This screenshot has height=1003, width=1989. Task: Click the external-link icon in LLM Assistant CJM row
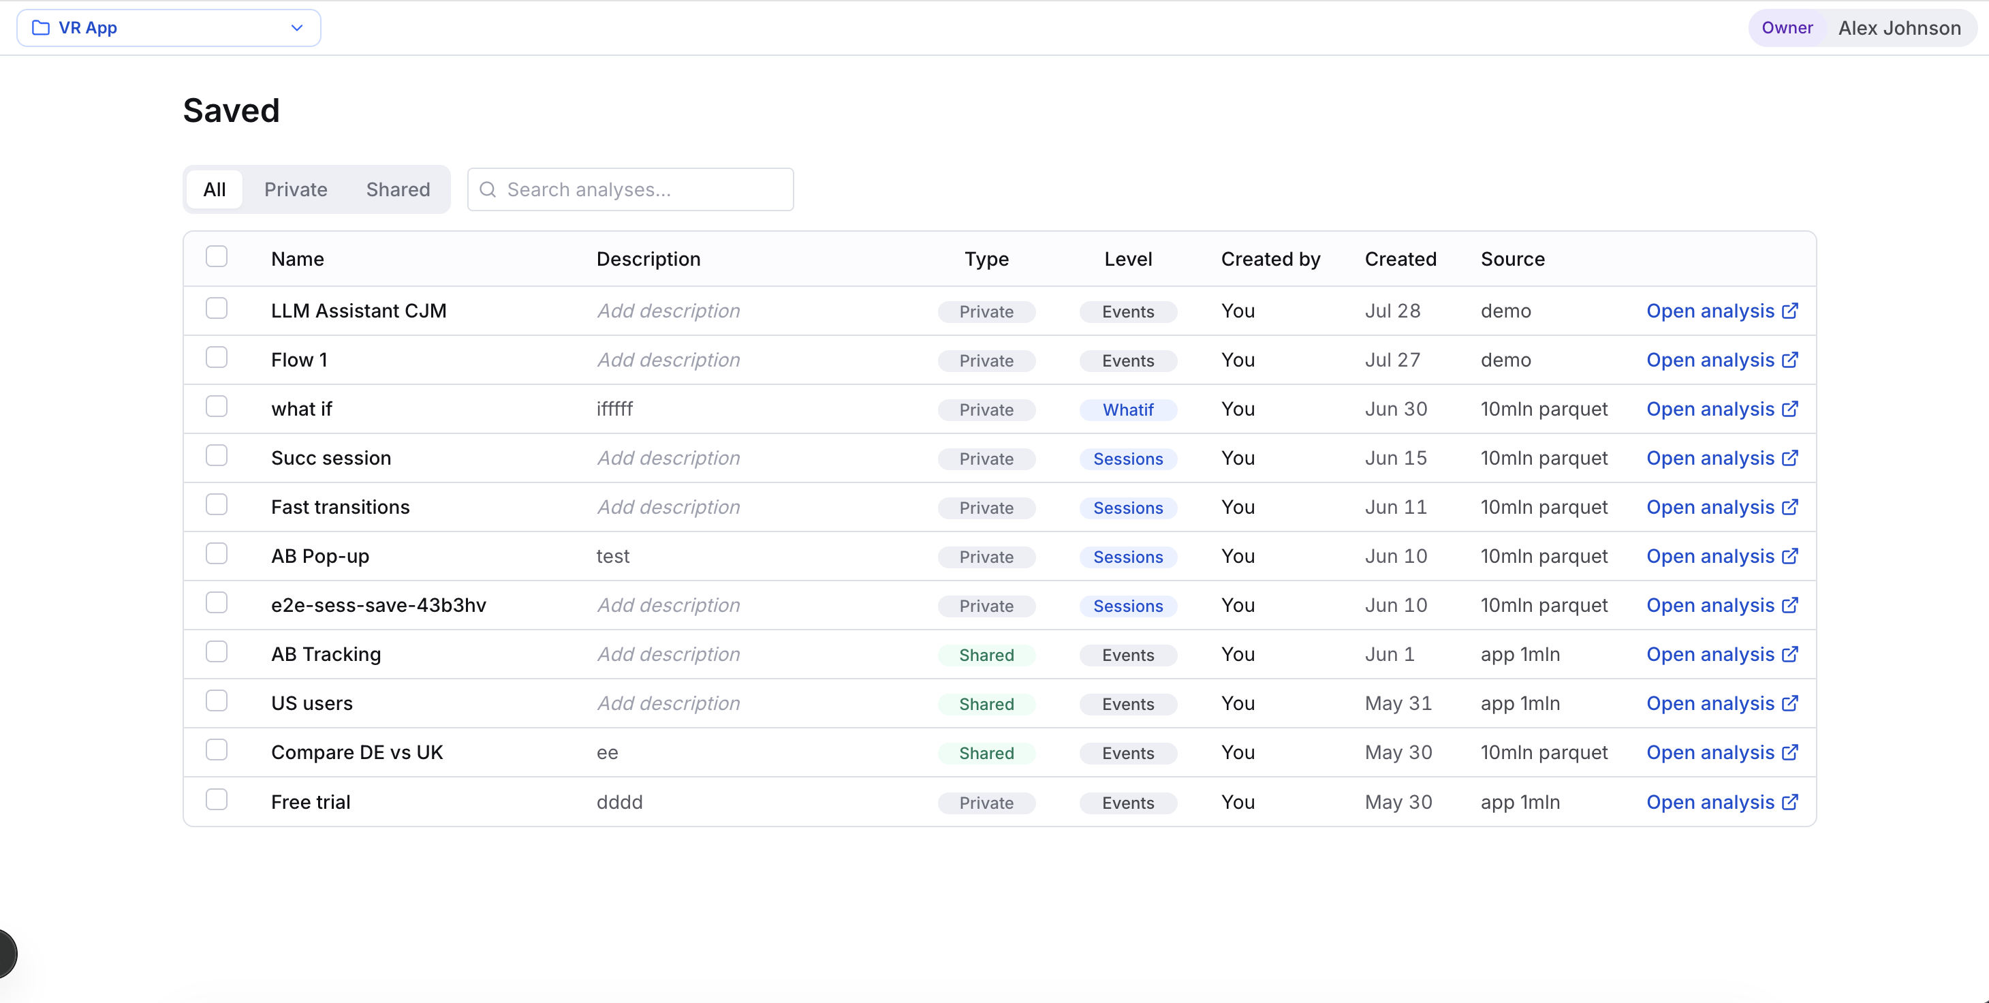click(x=1790, y=311)
